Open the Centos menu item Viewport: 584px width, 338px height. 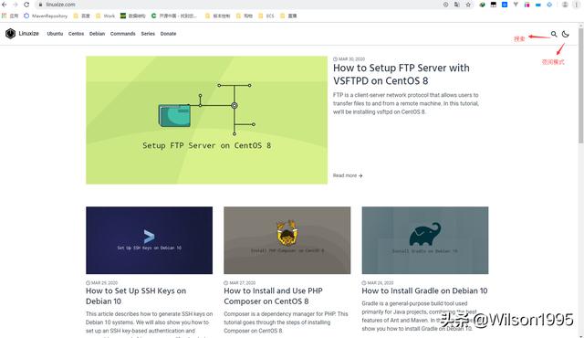[x=76, y=34]
